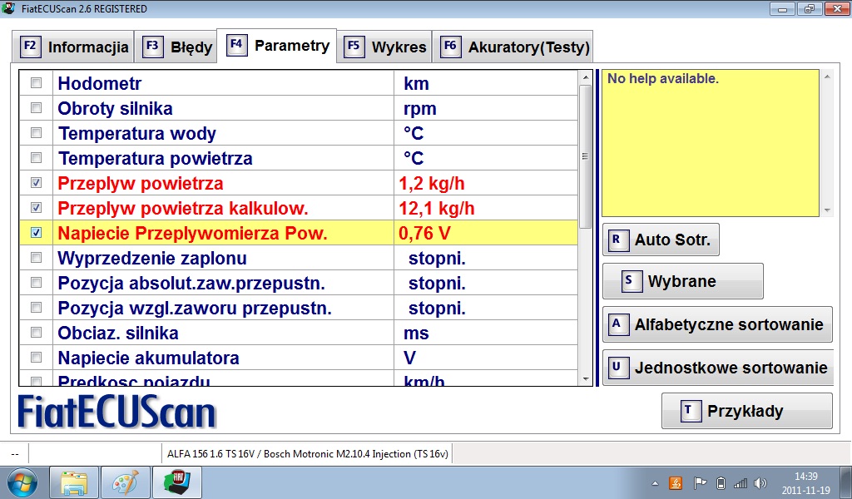Switch to Akuratory(Testy) tab

pos(513,47)
